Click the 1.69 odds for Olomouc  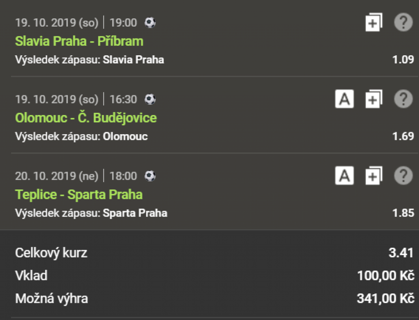[403, 136]
